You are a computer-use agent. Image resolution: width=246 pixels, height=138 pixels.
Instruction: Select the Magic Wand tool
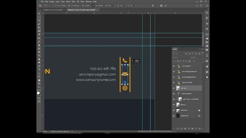(39, 24)
